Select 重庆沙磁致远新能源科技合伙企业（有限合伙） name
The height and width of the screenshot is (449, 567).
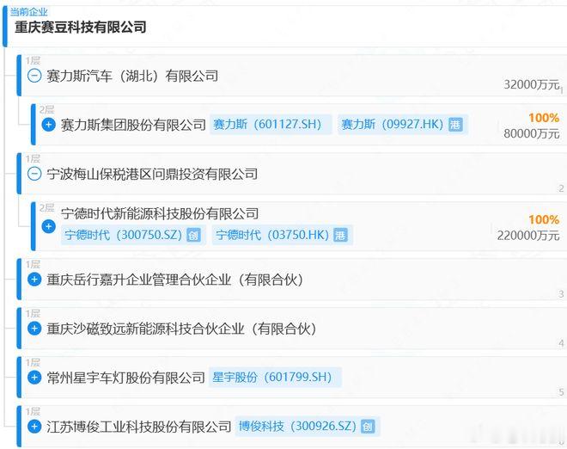181,329
